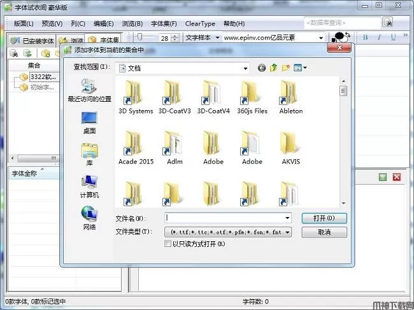Click the database query search field

point(343,23)
